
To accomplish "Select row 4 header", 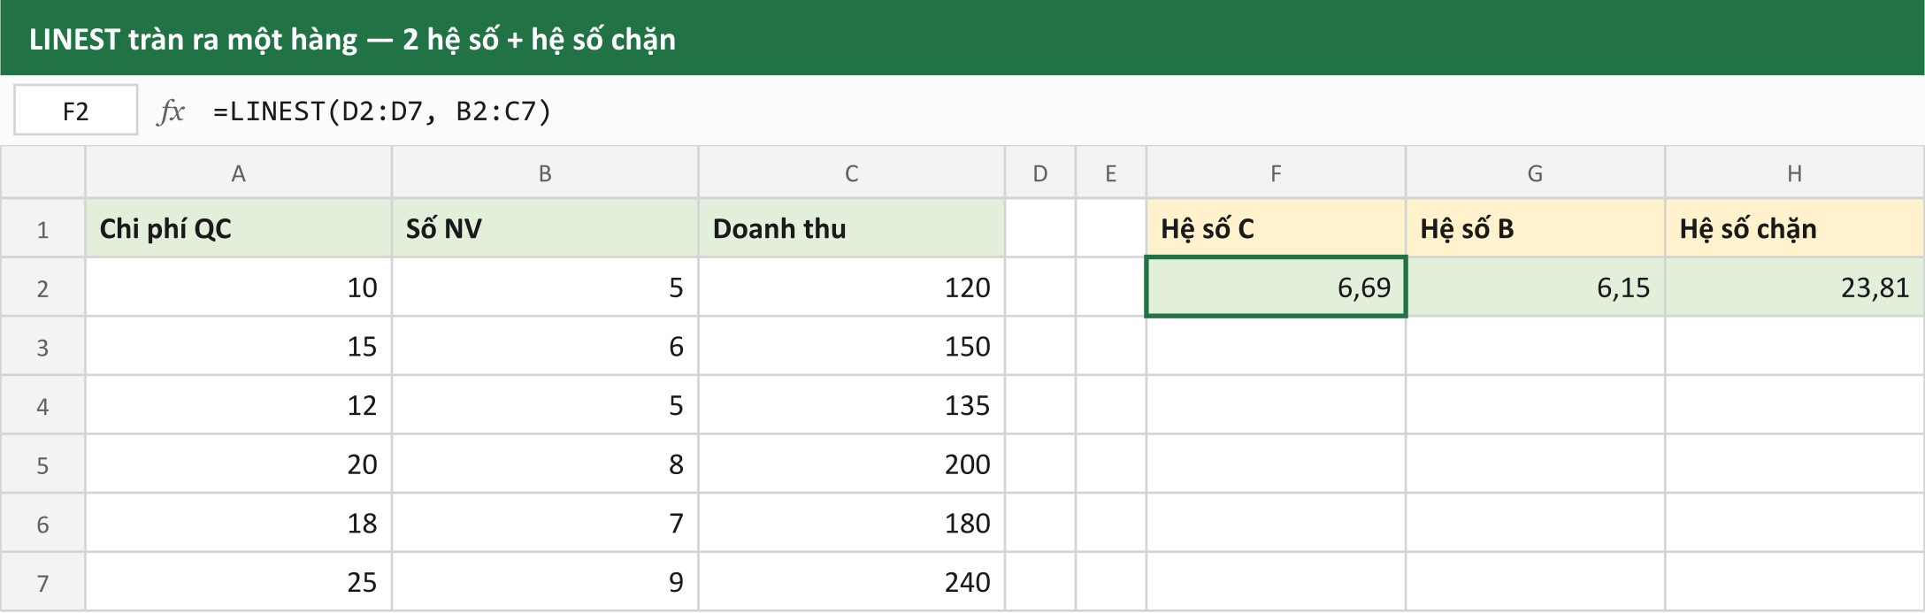I will (42, 405).
